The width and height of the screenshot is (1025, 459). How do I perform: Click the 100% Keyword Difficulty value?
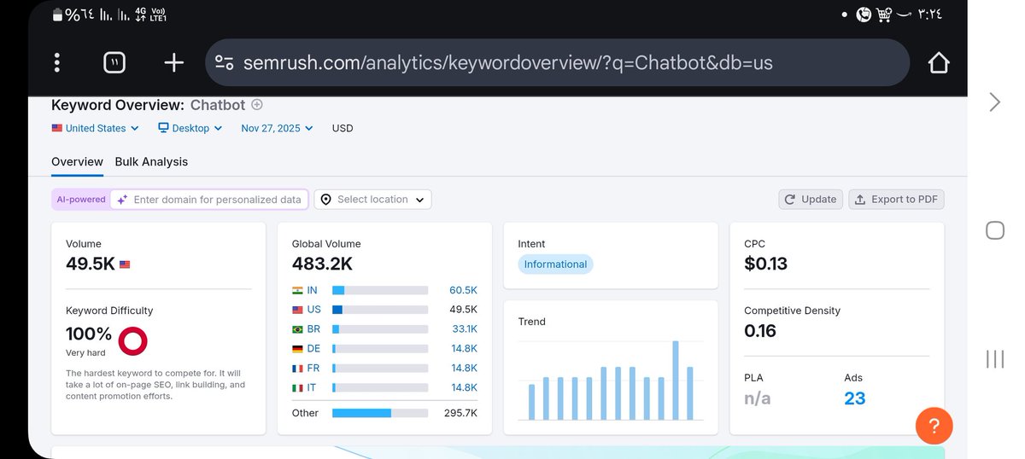click(89, 334)
